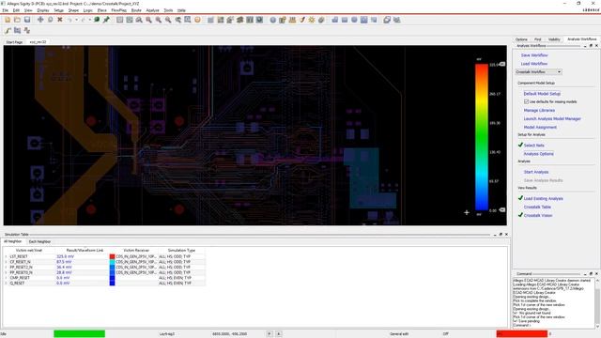Click the red swatch in LST_RESET row
601x338 pixels.
112,256
